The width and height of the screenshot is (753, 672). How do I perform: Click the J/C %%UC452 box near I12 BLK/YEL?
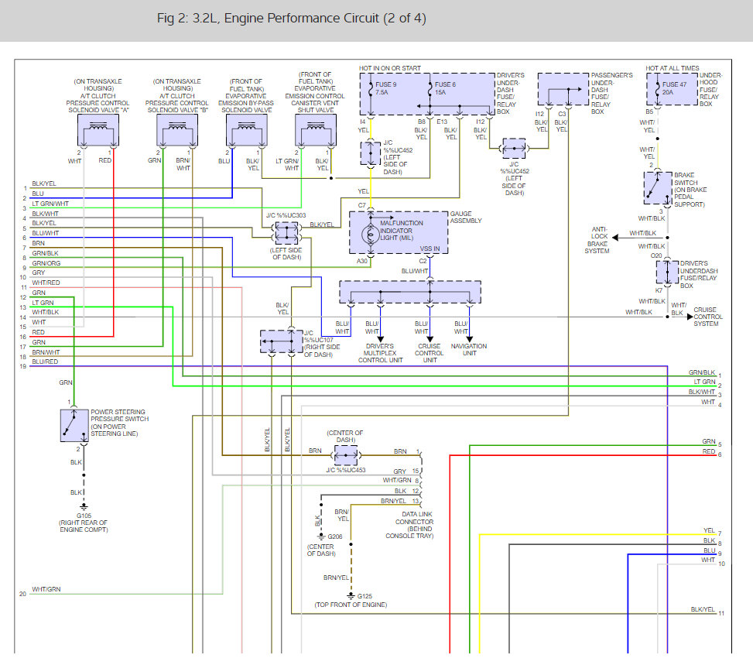point(513,149)
